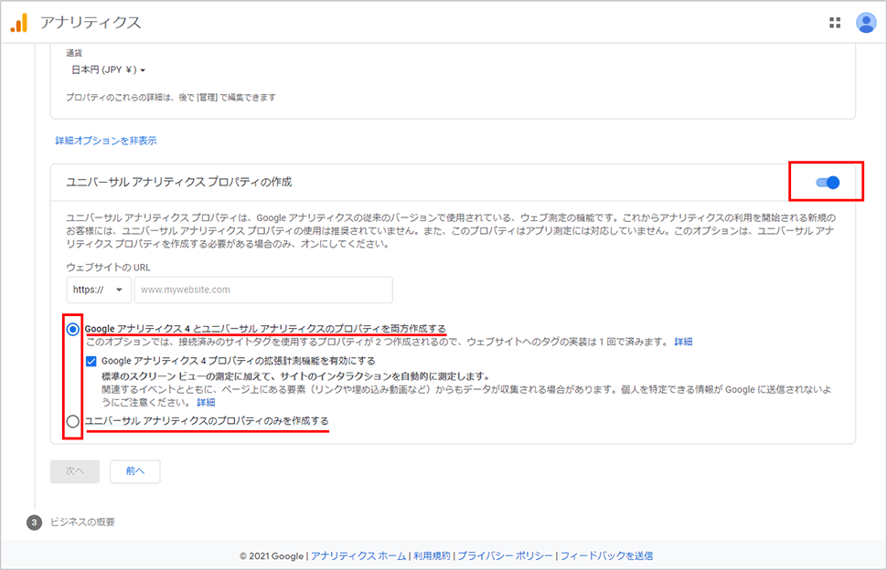Click the website URL input field
Viewport: 887px width, 570px height.
pyautogui.click(x=263, y=290)
